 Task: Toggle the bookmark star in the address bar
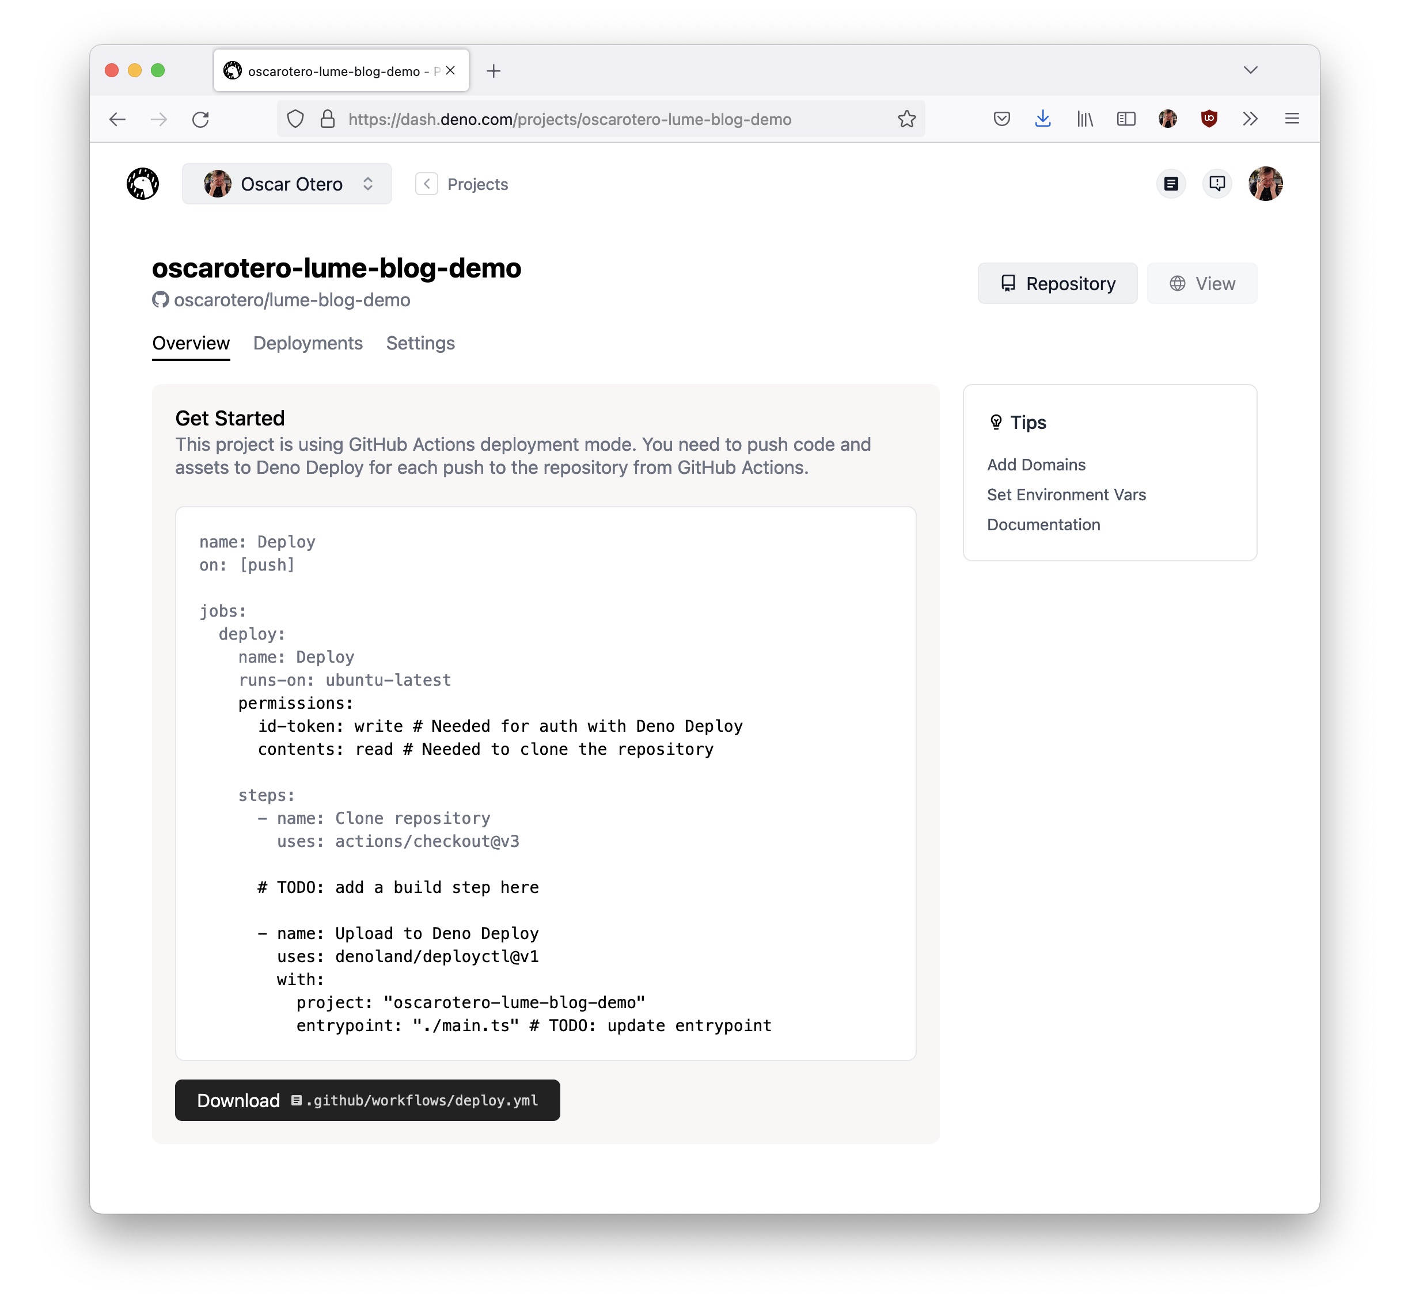pyautogui.click(x=906, y=119)
